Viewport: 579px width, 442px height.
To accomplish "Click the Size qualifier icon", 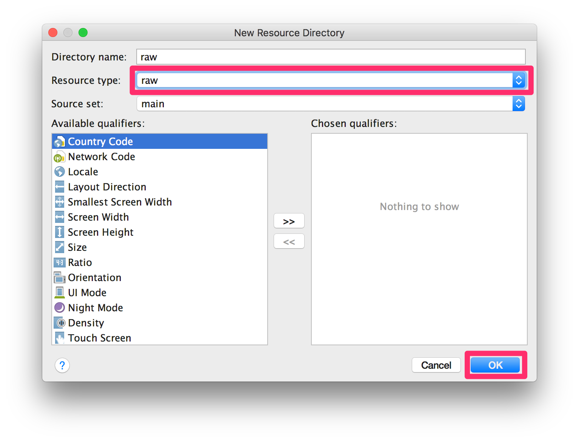I will click(x=59, y=247).
